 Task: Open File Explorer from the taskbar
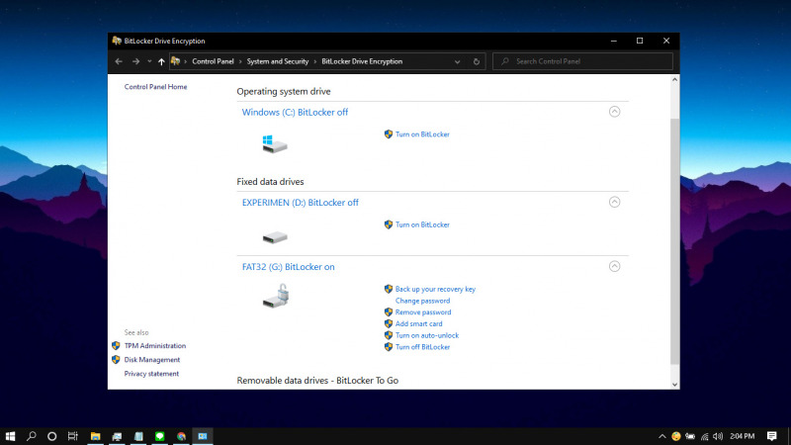pyautogui.click(x=95, y=436)
